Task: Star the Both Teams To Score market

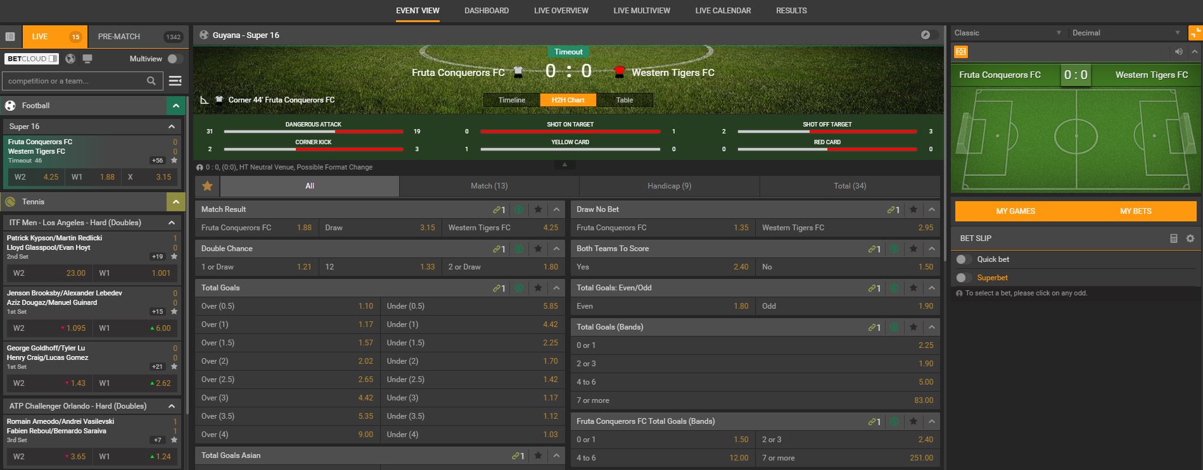Action: [913, 249]
